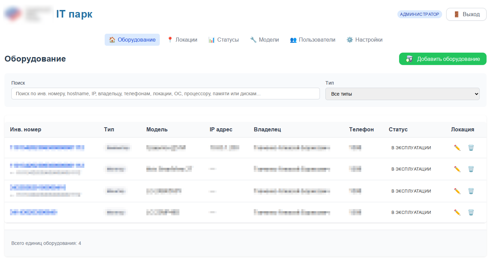The width and height of the screenshot is (490, 260).
Task: Go to the Модели tab
Action: (x=264, y=40)
